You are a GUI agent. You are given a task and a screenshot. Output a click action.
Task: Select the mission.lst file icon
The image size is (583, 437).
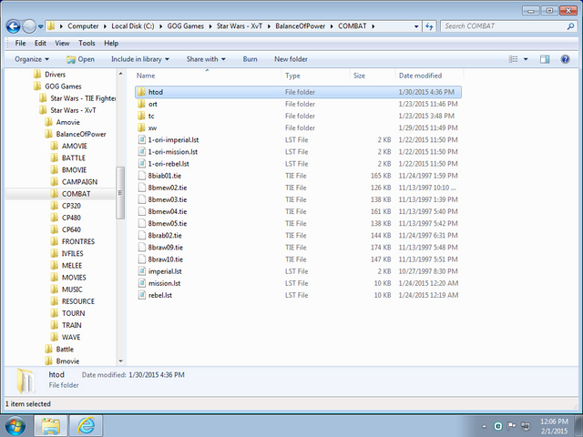tap(141, 283)
